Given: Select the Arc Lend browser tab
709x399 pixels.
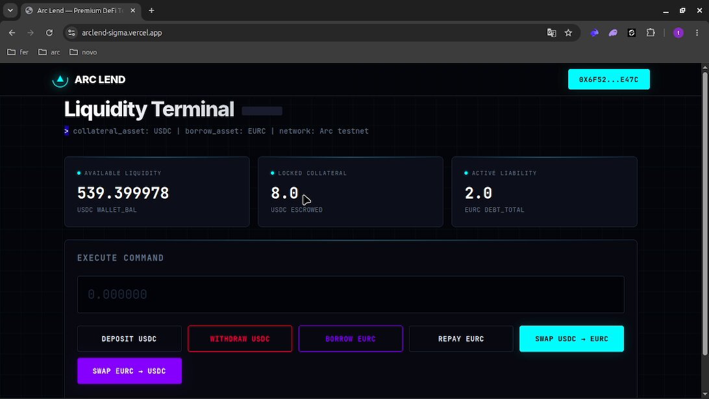Looking at the screenshot, I should tap(81, 10).
